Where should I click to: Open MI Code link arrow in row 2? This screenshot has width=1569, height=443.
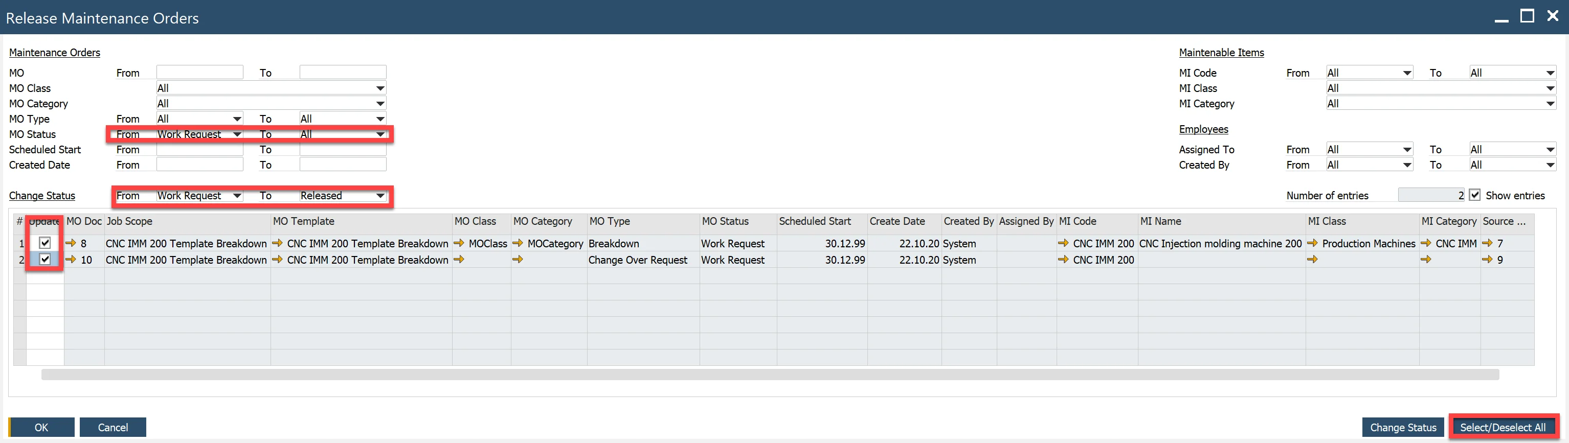[1063, 260]
